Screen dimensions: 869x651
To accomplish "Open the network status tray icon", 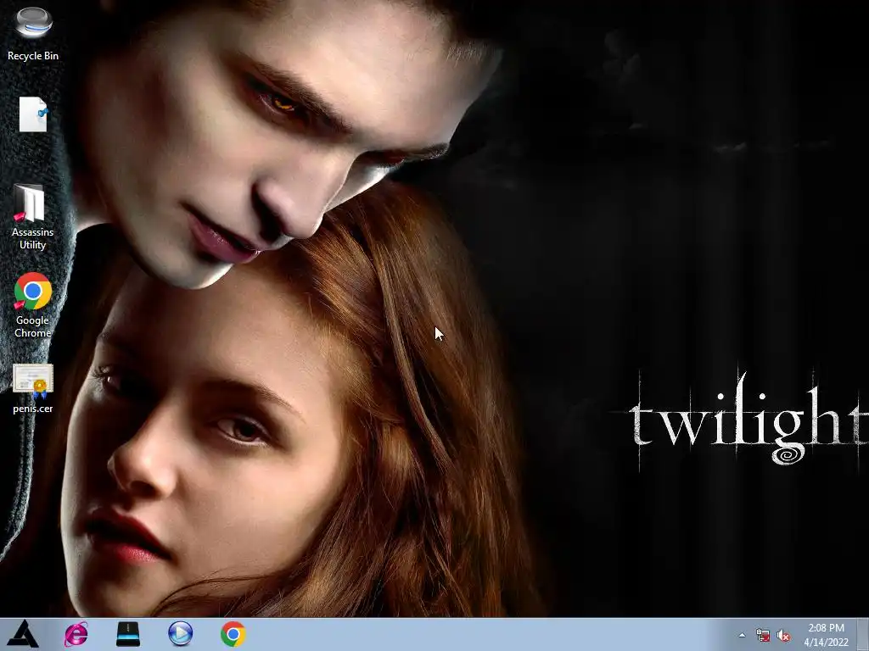I will coord(763,635).
